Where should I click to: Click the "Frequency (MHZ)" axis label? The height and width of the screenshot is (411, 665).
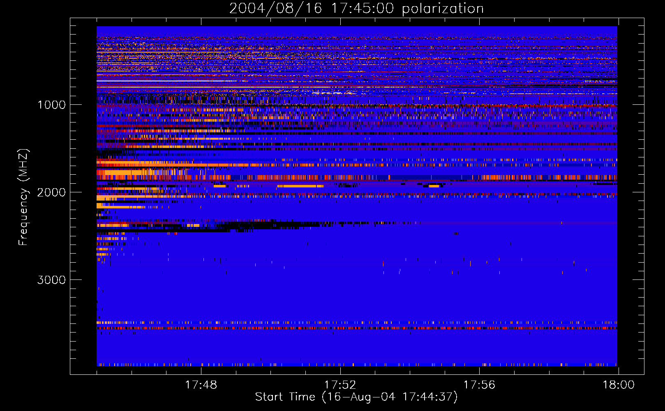23,197
